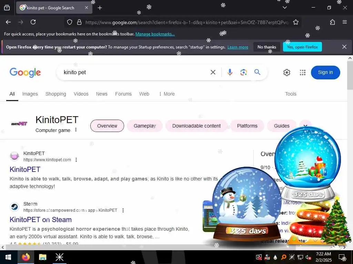Open search Tools options
Image resolution: width=353 pixels, height=264 pixels.
[291, 94]
